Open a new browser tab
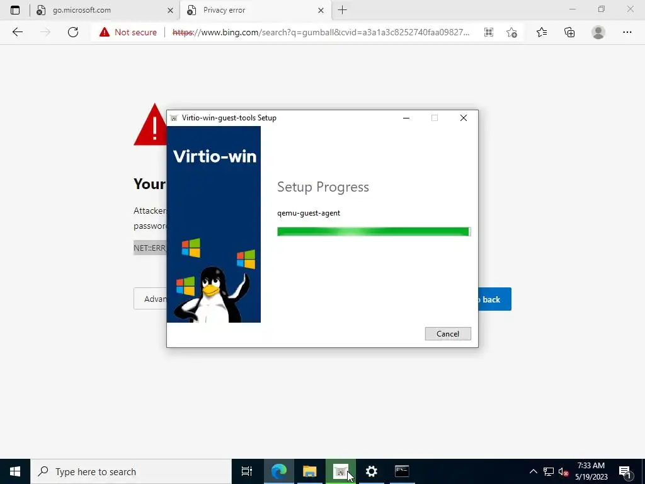The image size is (645, 484). point(342,10)
